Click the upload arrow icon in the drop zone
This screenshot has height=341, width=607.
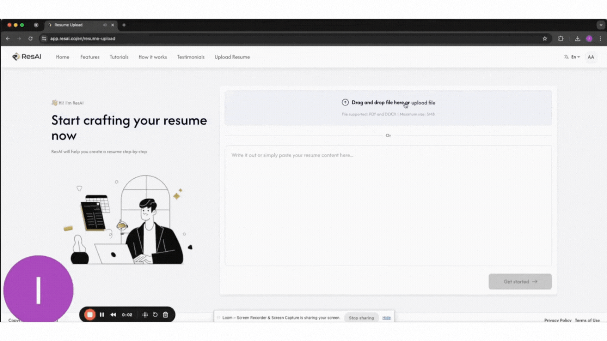click(x=345, y=102)
